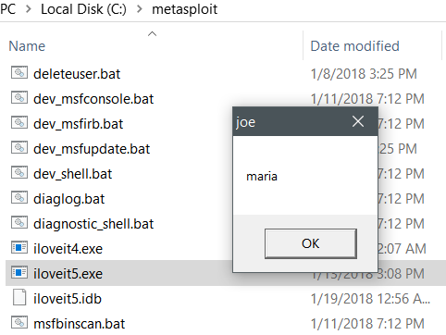Select the deleteuser.bat file icon
This screenshot has height=335, width=446.
(19, 73)
